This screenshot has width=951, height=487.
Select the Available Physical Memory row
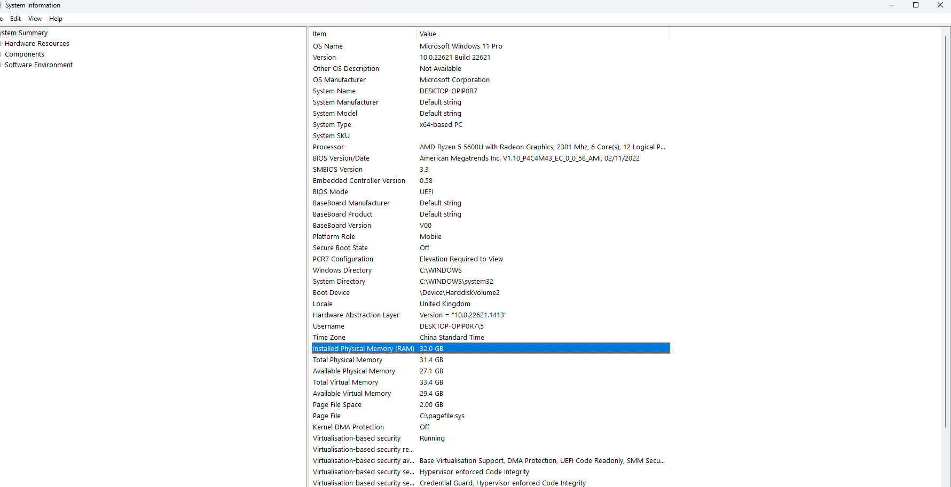[490, 371]
